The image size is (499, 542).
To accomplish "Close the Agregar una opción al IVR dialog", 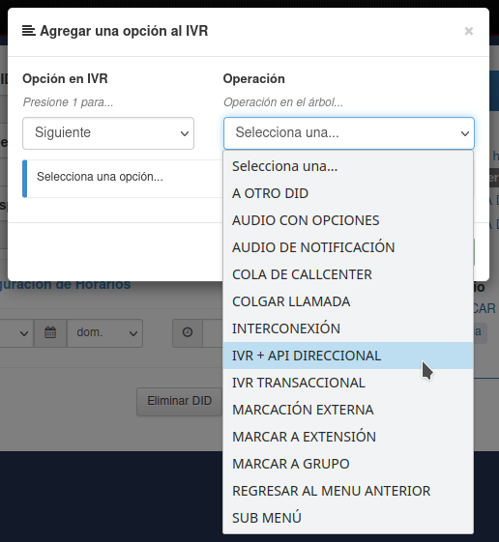I will tap(469, 31).
